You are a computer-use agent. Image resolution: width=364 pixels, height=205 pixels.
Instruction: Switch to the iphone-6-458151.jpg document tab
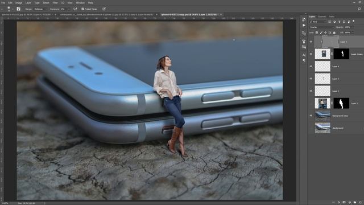(27, 15)
